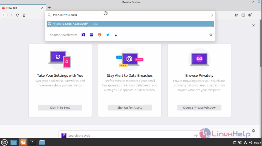Click the Stay Alert to Data Breaches heading
262x146 pixels.
[x=130, y=76]
